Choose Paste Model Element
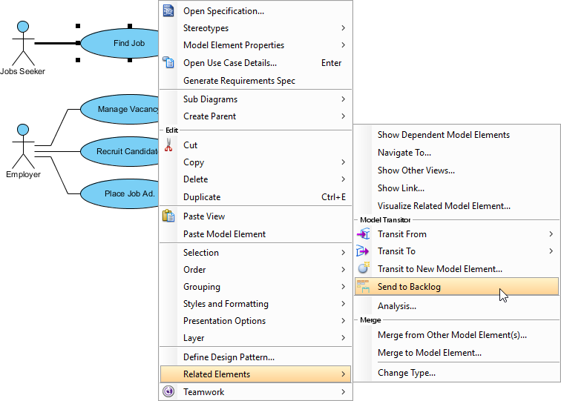The width and height of the screenshot is (561, 401). click(255, 234)
